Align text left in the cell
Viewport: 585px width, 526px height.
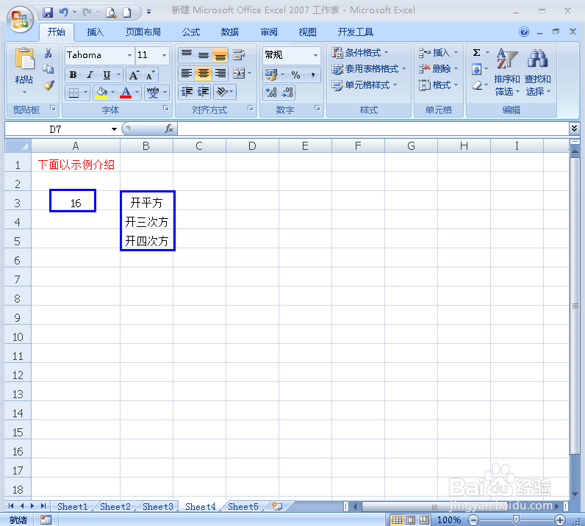coord(187,73)
